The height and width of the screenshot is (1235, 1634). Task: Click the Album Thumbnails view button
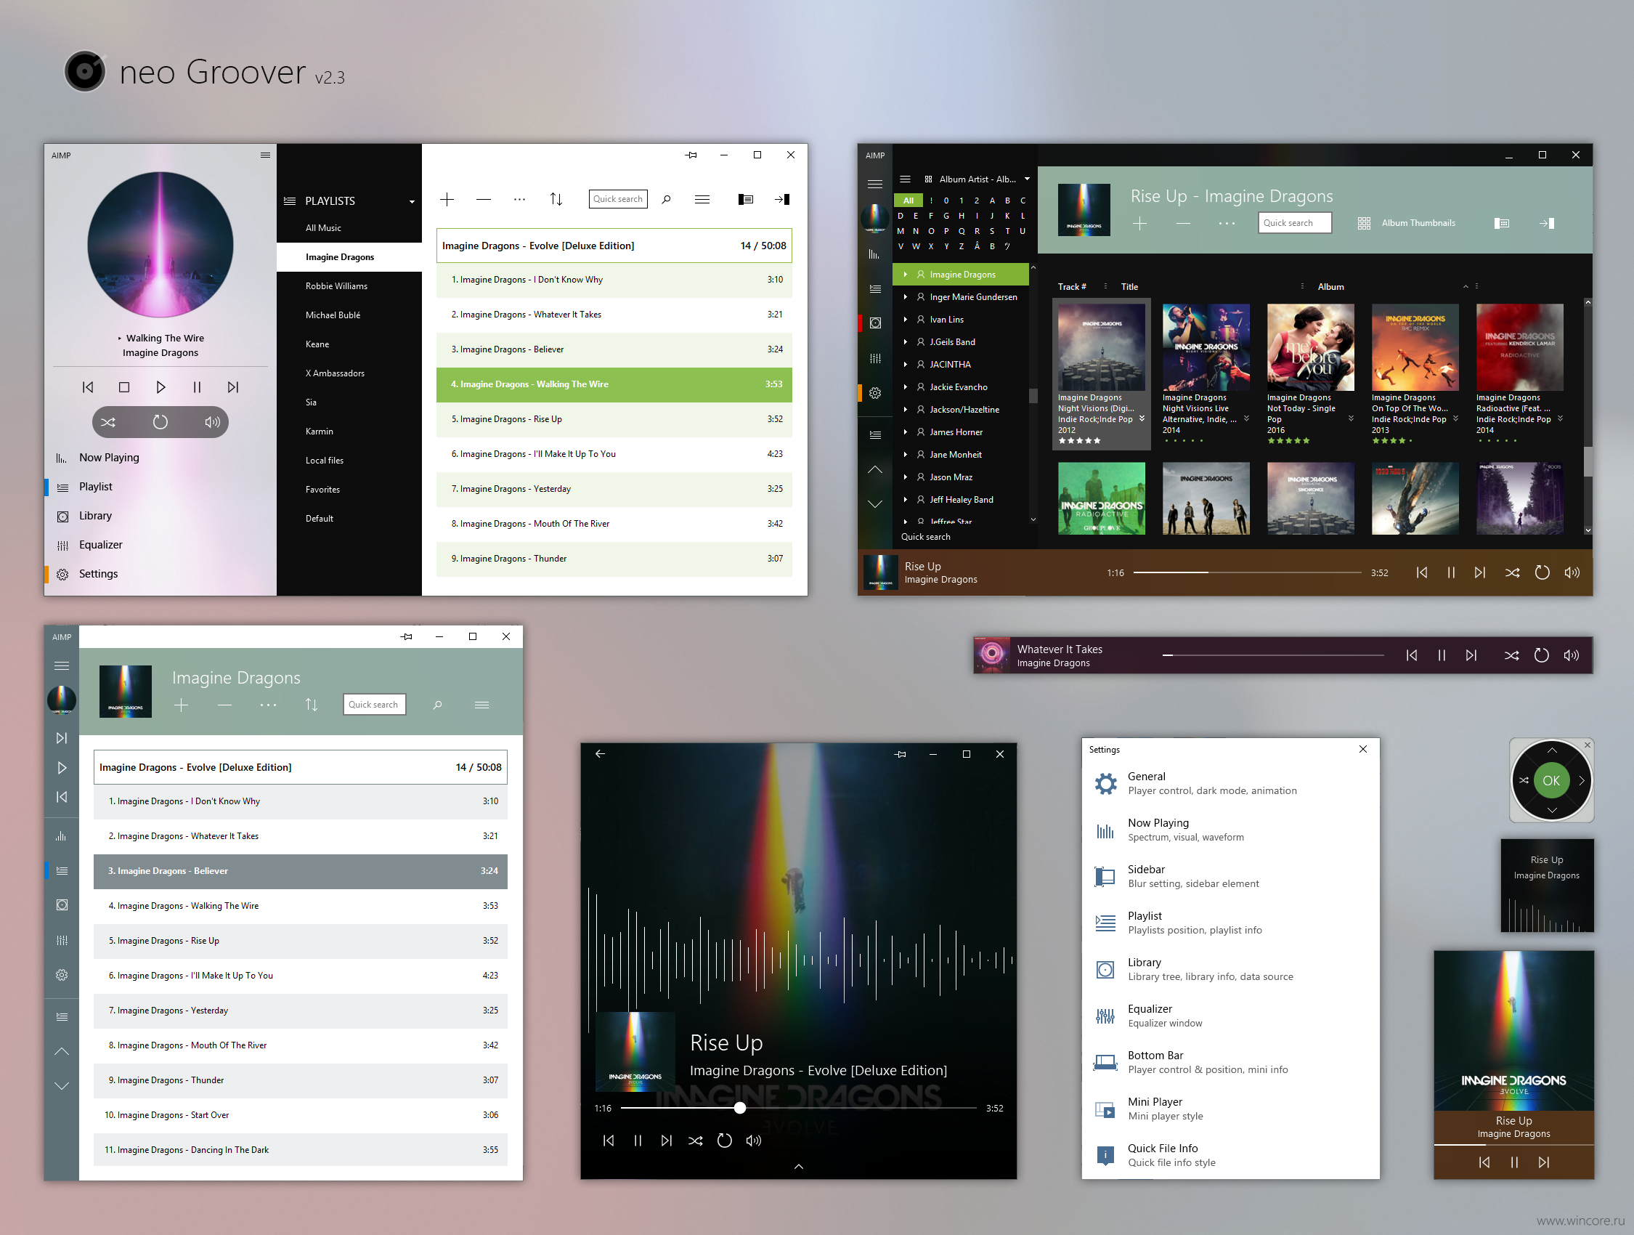pos(1407,223)
